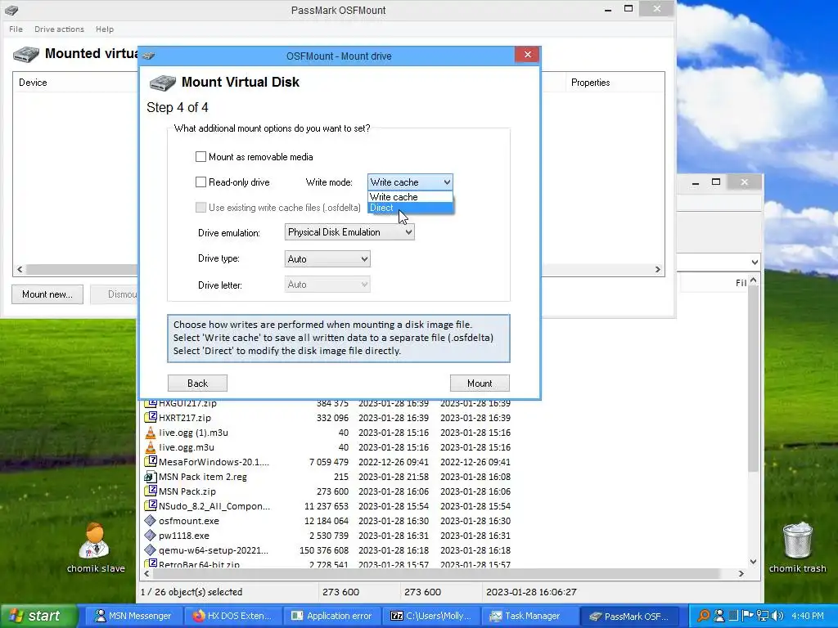The height and width of the screenshot is (628, 838).
Task: Click the network connection tray icon
Action: 762,616
